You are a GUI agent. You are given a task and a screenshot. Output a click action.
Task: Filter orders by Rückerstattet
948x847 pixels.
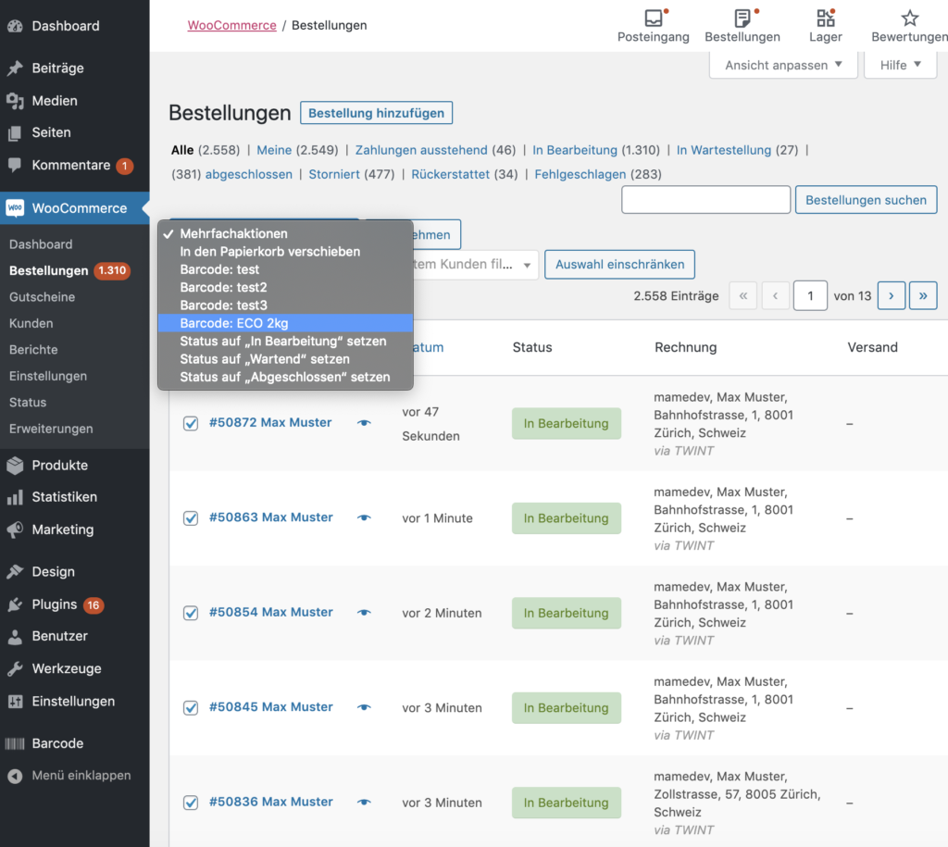click(x=451, y=174)
